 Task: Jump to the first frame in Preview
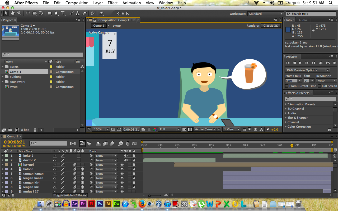(x=288, y=63)
